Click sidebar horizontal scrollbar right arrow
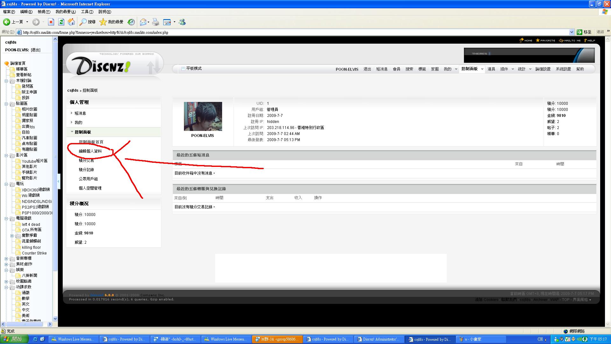This screenshot has width=611, height=344. pos(50,324)
